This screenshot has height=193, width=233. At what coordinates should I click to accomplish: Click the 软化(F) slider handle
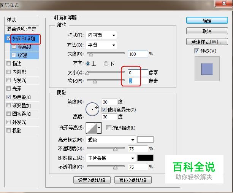click(x=95, y=81)
